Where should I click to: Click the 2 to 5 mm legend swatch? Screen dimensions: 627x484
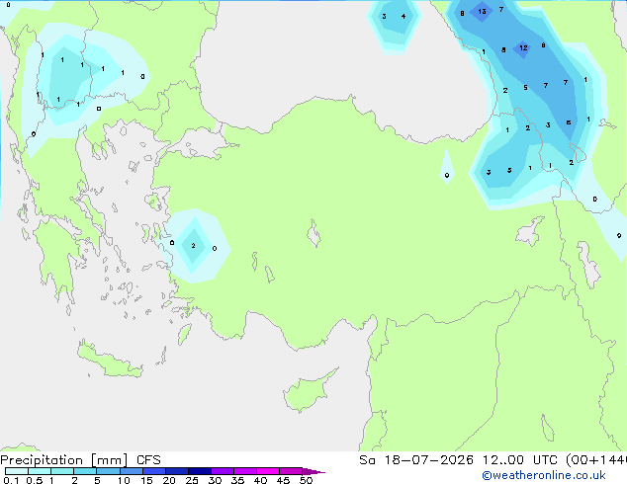(x=85, y=471)
